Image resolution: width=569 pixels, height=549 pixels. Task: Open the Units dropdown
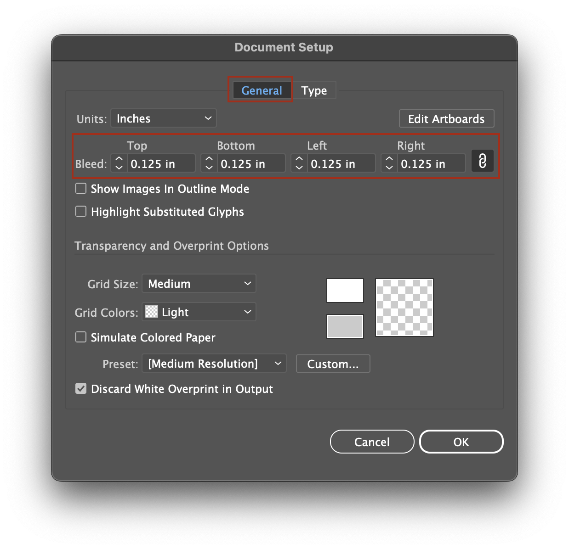pyautogui.click(x=164, y=118)
